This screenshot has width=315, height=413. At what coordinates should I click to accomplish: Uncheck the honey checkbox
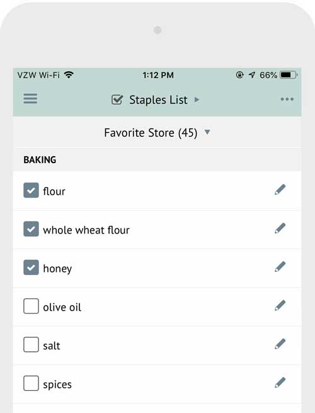(x=31, y=268)
